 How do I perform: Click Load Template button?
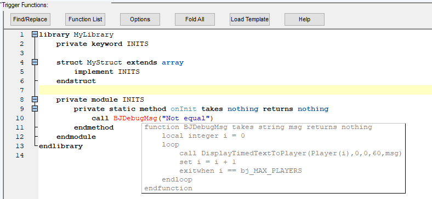tap(249, 19)
